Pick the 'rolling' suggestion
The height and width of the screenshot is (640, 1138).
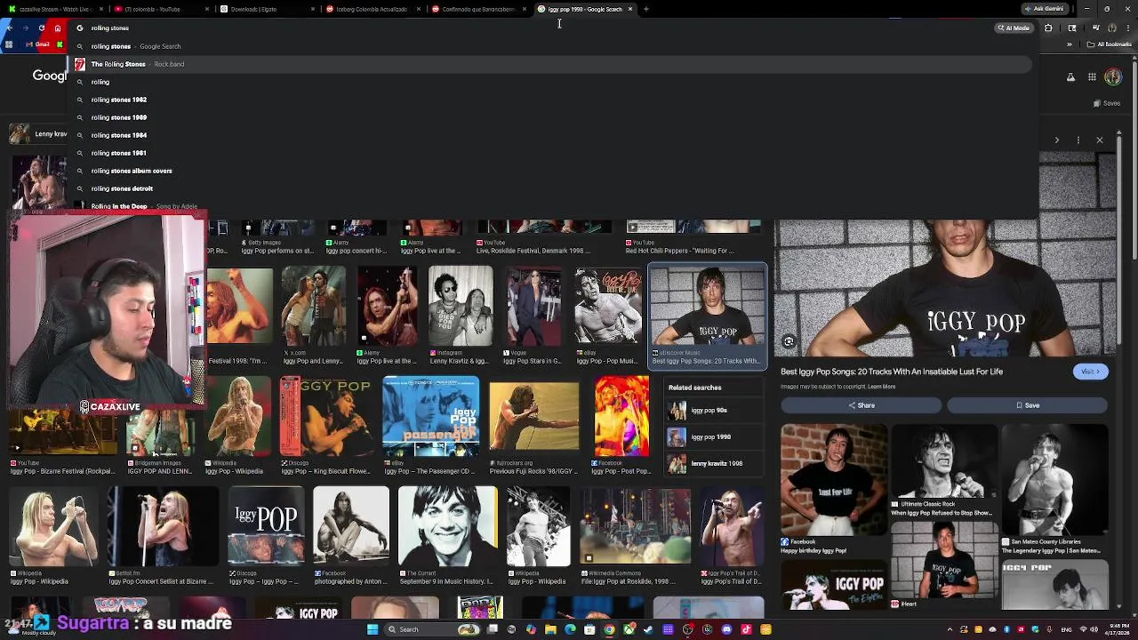[551, 82]
